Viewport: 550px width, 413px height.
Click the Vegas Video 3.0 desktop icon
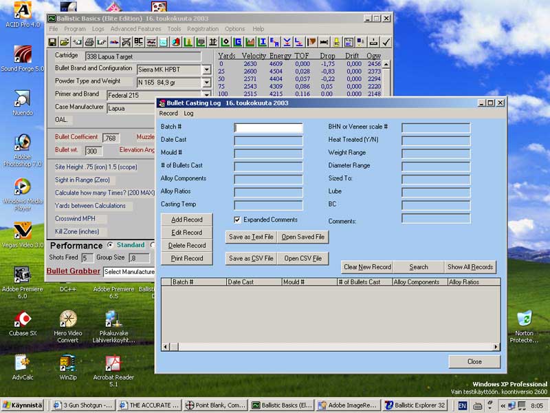tap(23, 235)
